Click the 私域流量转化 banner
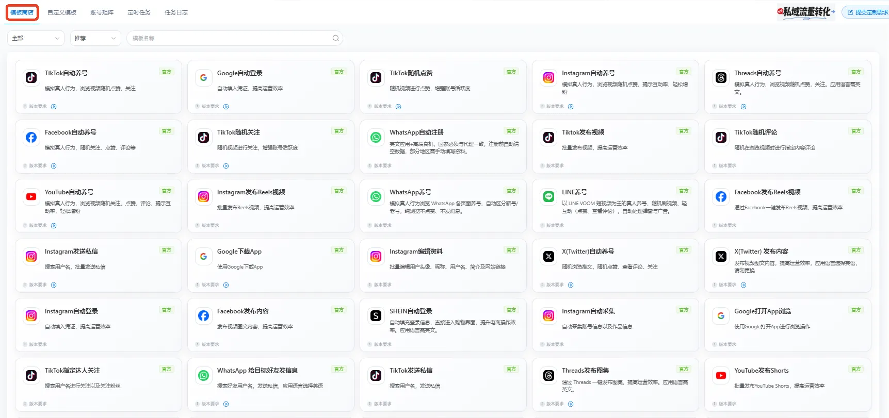The image size is (889, 418). coord(806,12)
